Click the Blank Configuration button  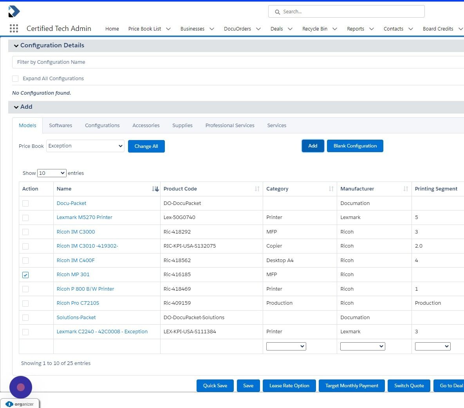(355, 146)
